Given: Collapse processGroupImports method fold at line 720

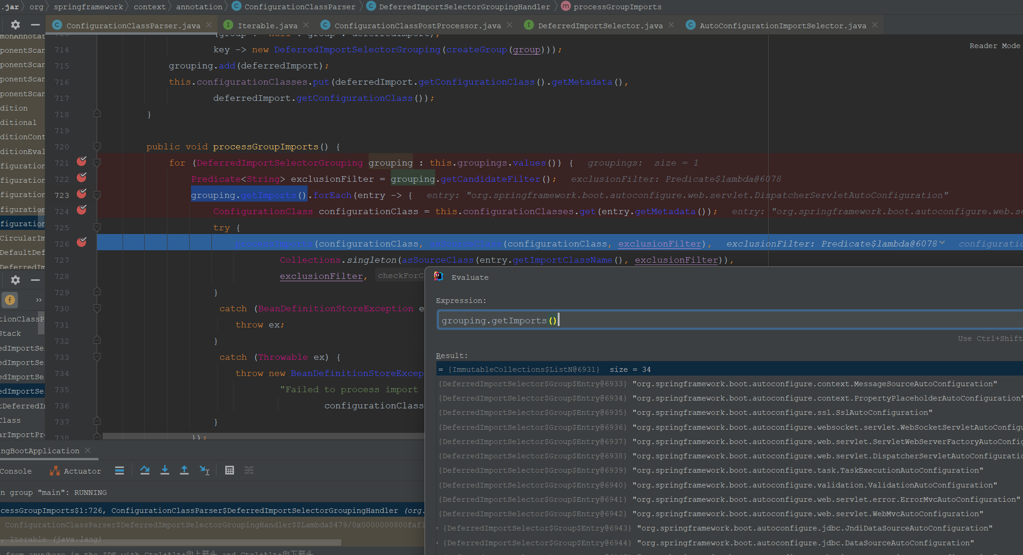Looking at the screenshot, I should [x=97, y=147].
